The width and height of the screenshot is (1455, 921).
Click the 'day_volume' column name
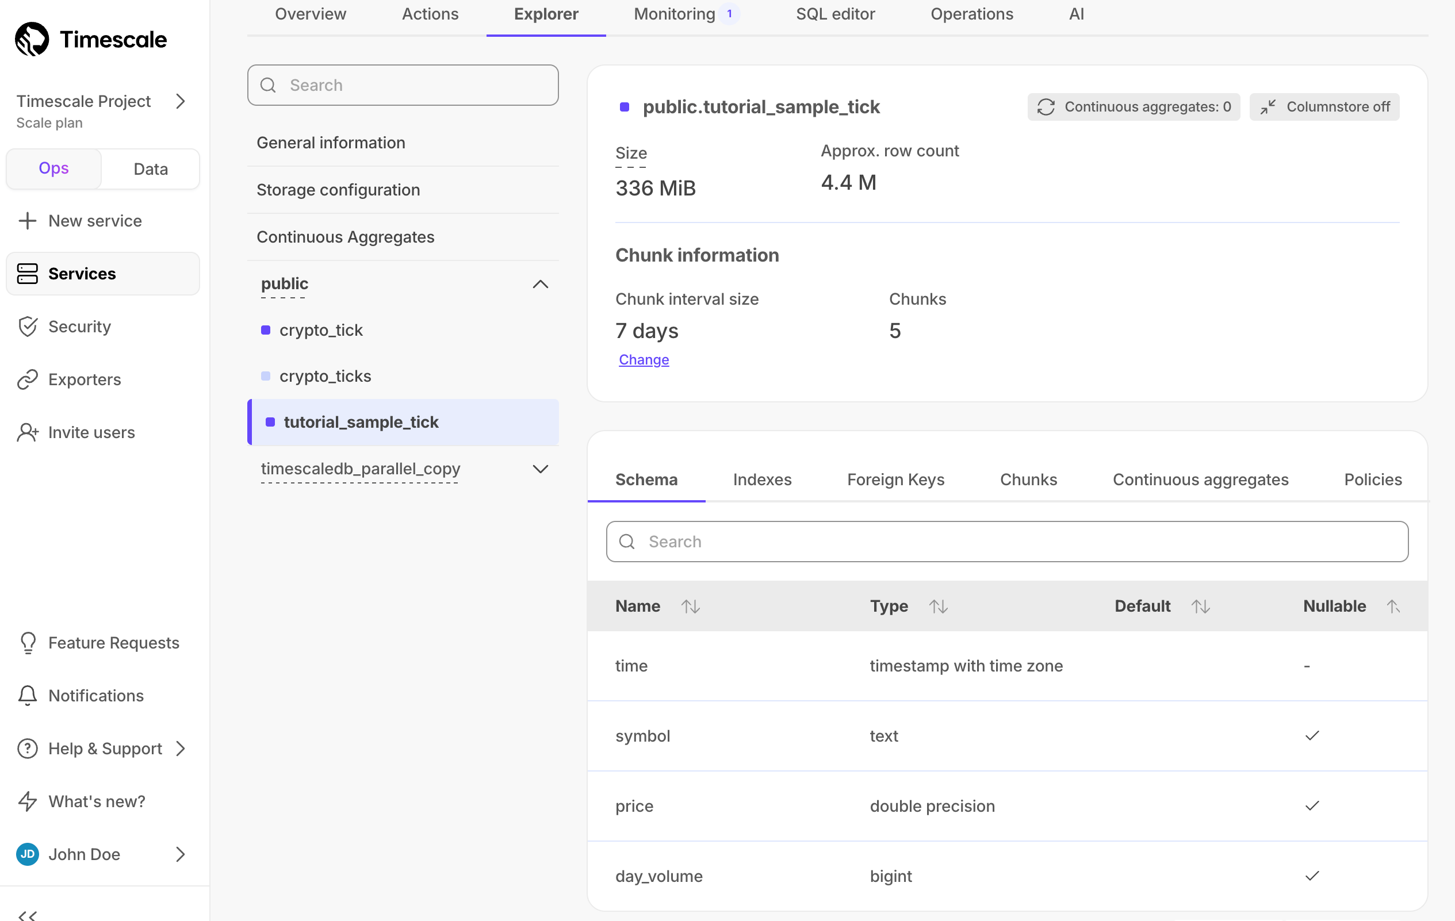click(658, 876)
